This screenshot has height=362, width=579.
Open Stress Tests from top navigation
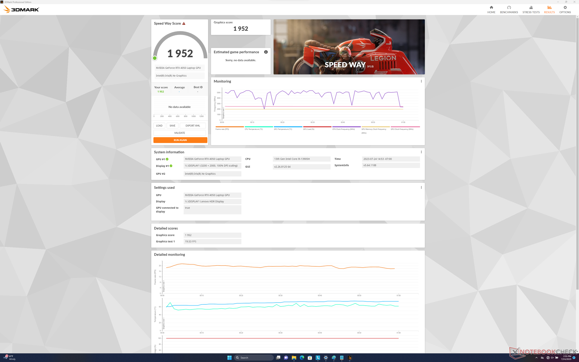point(531,10)
